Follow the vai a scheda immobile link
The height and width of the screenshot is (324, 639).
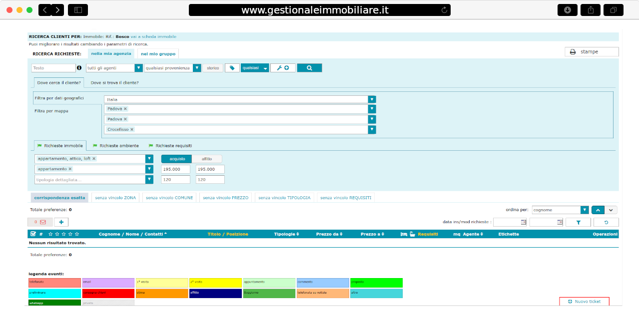point(153,36)
